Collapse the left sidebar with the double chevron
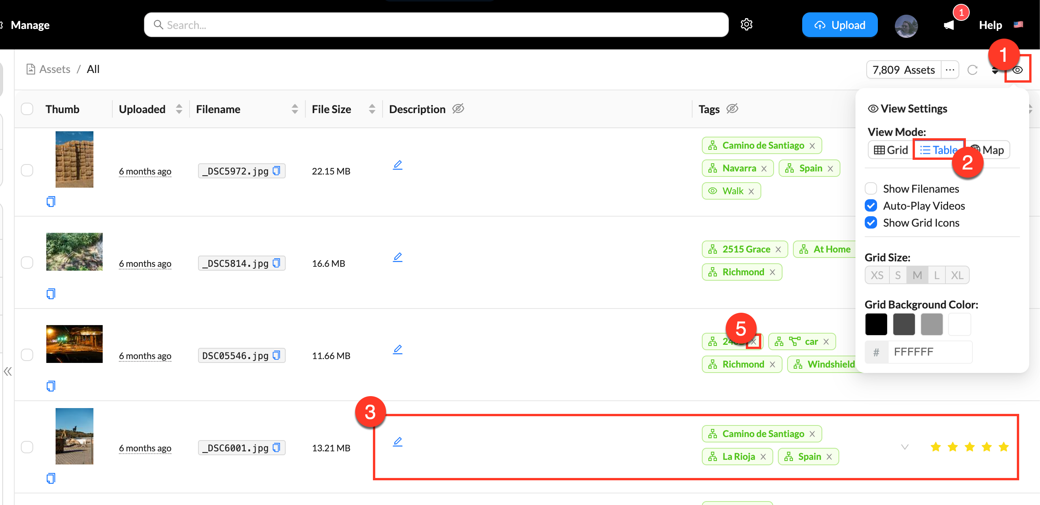The image size is (1040, 505). tap(8, 371)
